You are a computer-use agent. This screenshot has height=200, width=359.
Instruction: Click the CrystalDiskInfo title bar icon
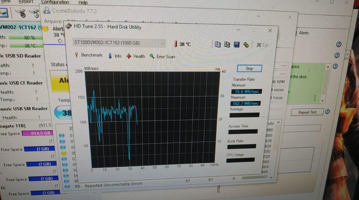(47, 11)
